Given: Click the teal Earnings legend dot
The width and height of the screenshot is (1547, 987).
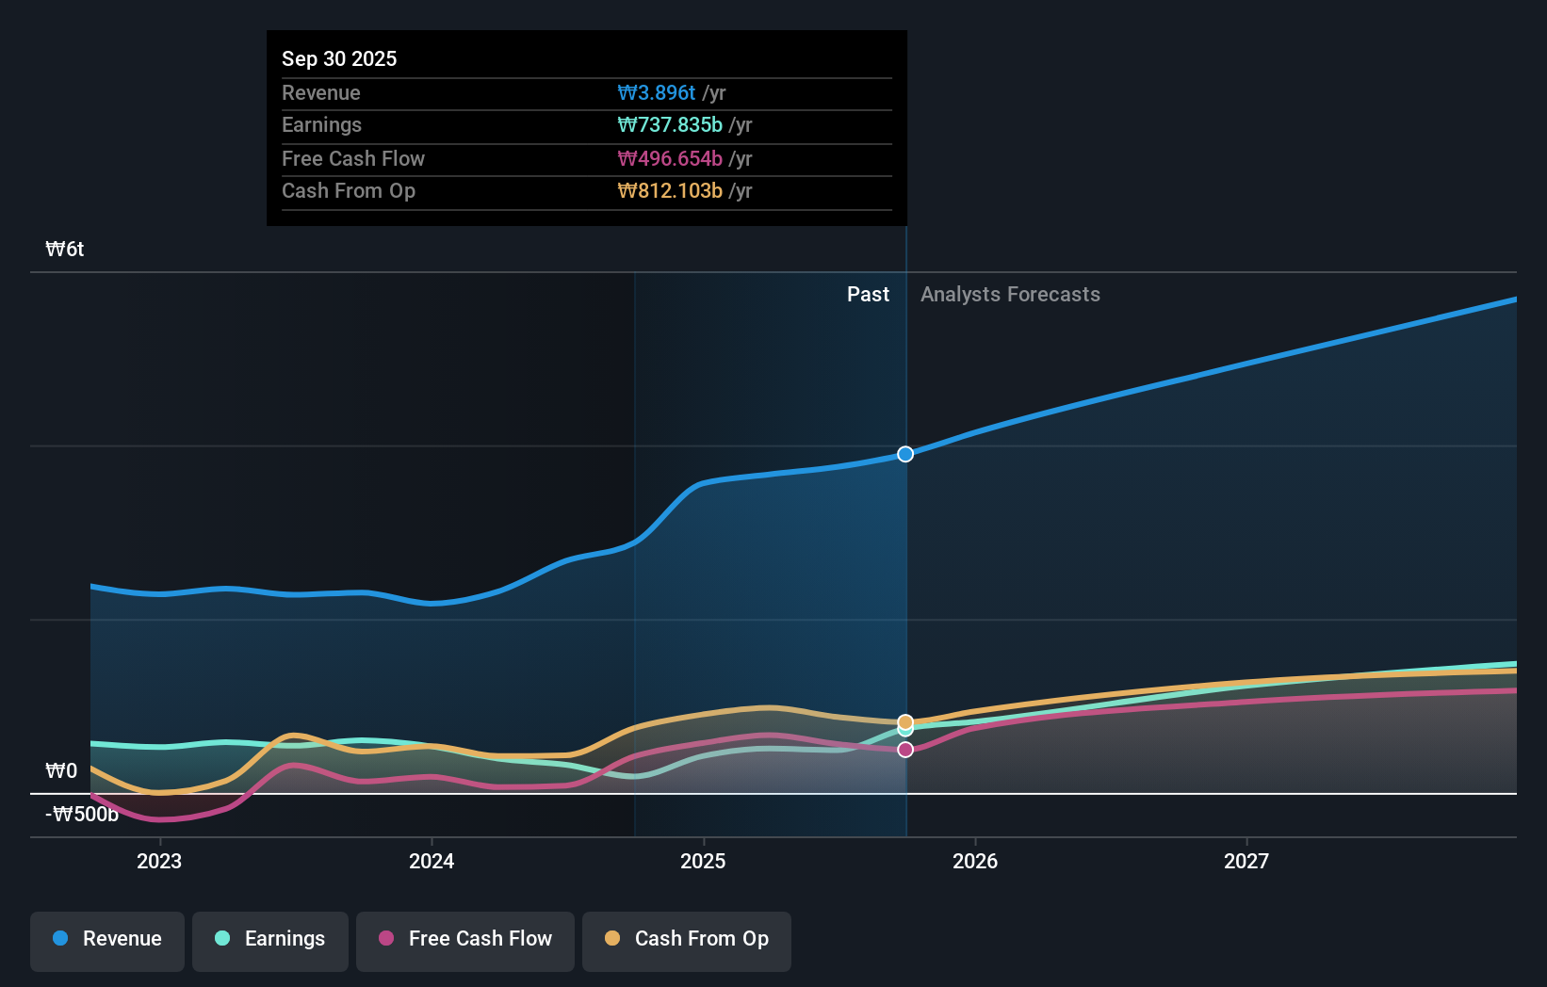Looking at the screenshot, I should (x=221, y=939).
